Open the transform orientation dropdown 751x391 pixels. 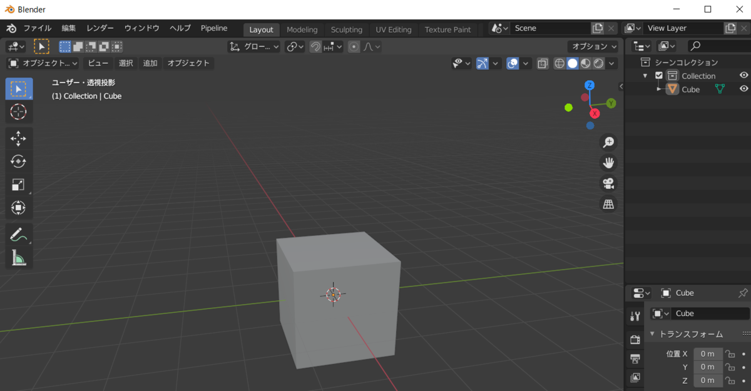pyautogui.click(x=254, y=46)
